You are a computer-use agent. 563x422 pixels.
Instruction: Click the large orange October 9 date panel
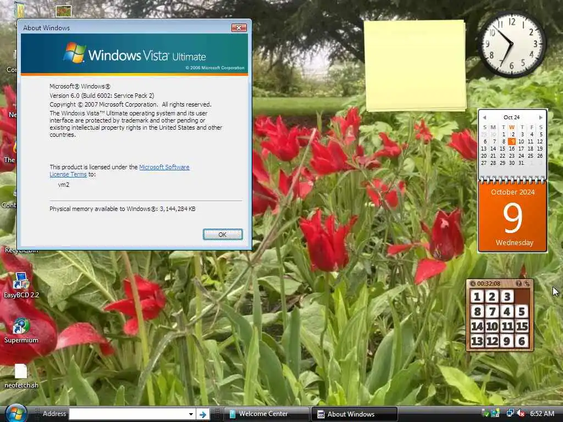513,217
